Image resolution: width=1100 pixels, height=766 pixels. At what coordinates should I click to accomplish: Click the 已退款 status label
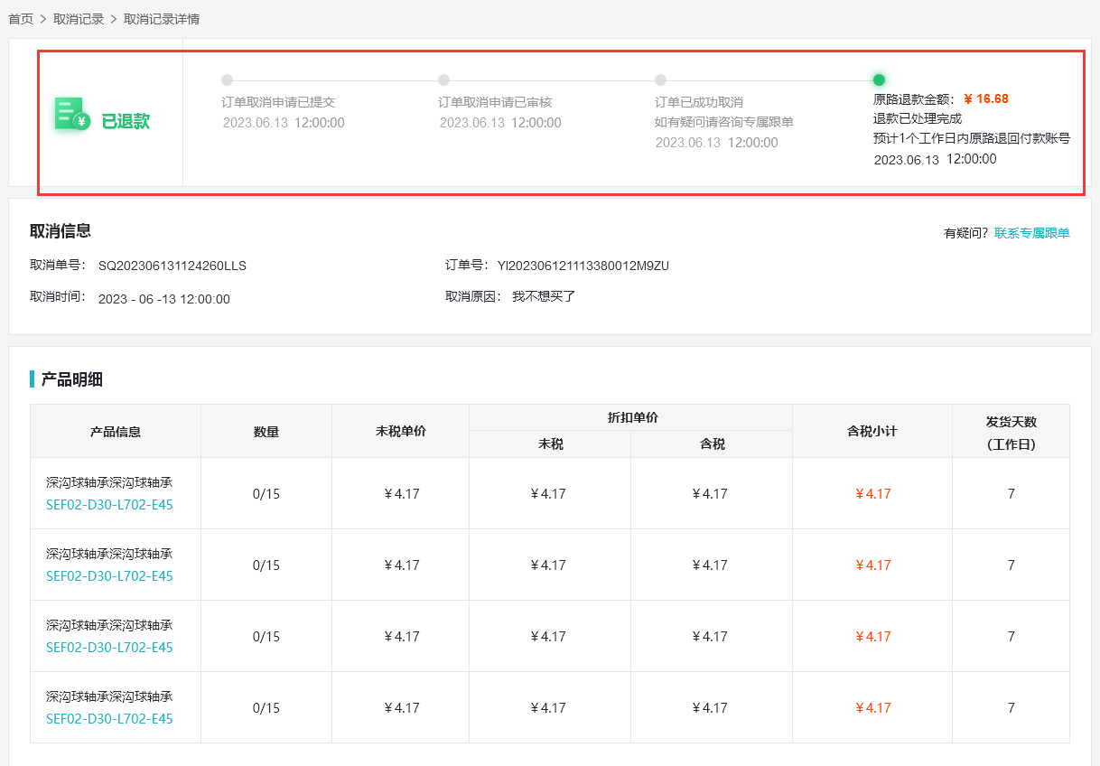point(126,122)
